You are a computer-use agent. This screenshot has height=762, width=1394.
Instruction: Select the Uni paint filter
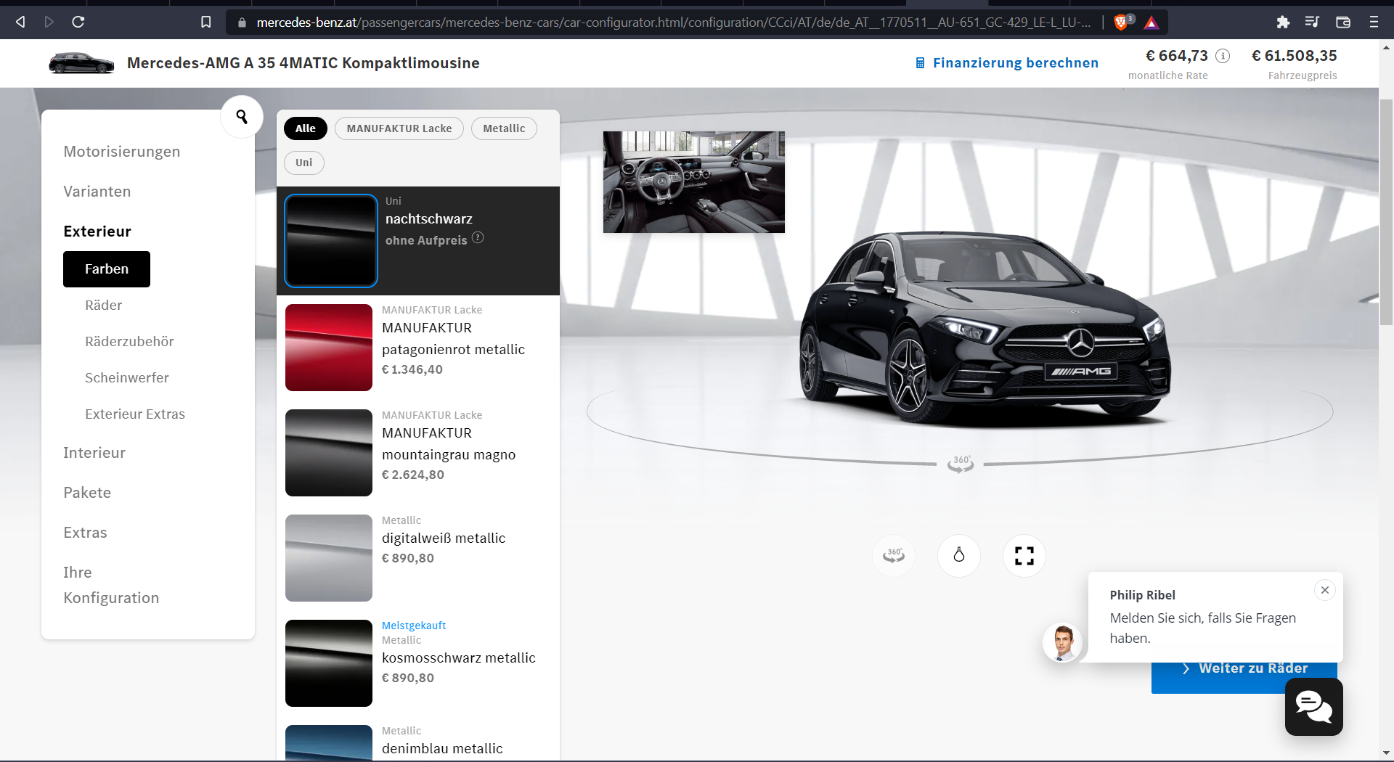(x=303, y=163)
